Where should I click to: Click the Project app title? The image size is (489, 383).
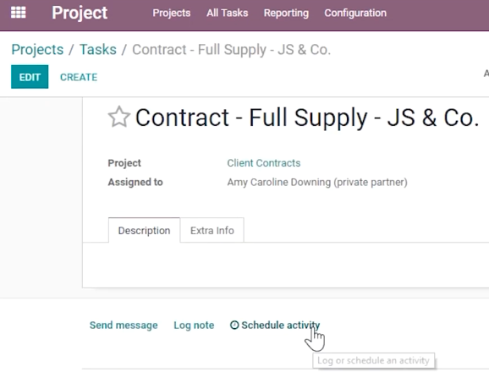coord(80,13)
